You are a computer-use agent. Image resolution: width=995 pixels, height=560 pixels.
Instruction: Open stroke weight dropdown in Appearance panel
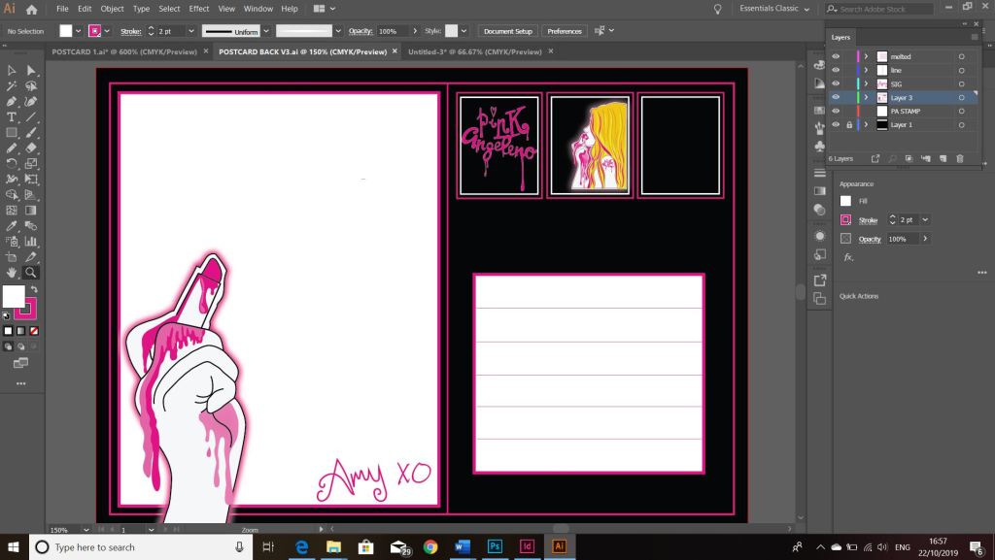pyautogui.click(x=924, y=220)
